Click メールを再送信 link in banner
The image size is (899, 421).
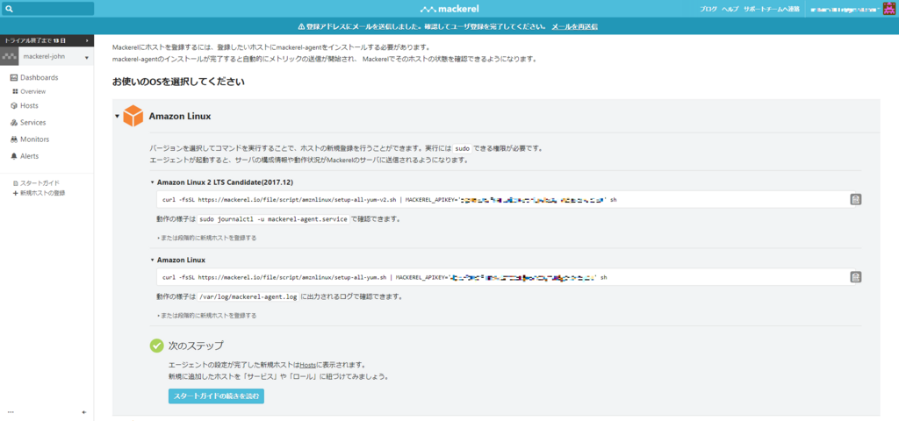[575, 27]
